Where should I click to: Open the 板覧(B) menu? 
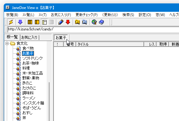point(12,15)
